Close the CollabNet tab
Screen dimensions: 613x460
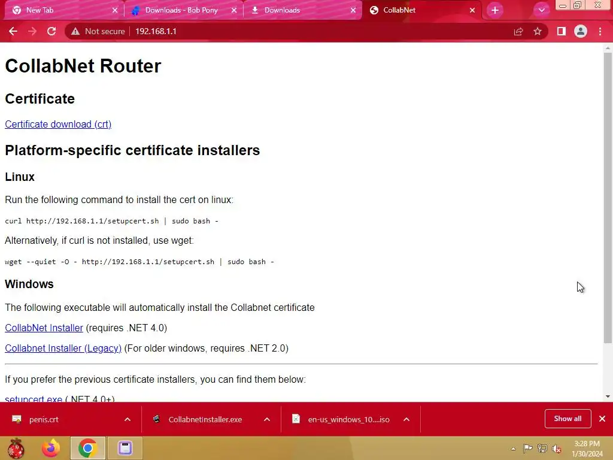point(472,10)
